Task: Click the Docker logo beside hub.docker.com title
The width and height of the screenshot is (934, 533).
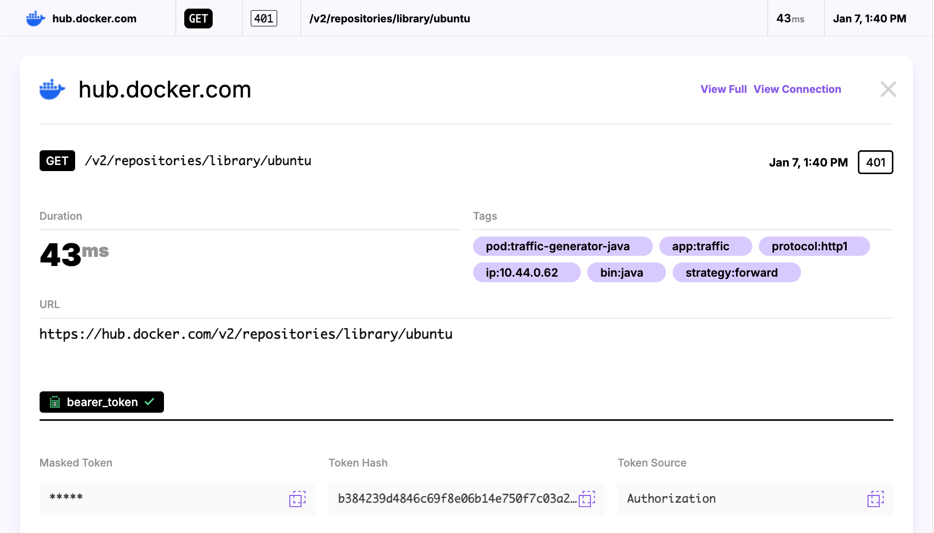Action: [x=52, y=89]
